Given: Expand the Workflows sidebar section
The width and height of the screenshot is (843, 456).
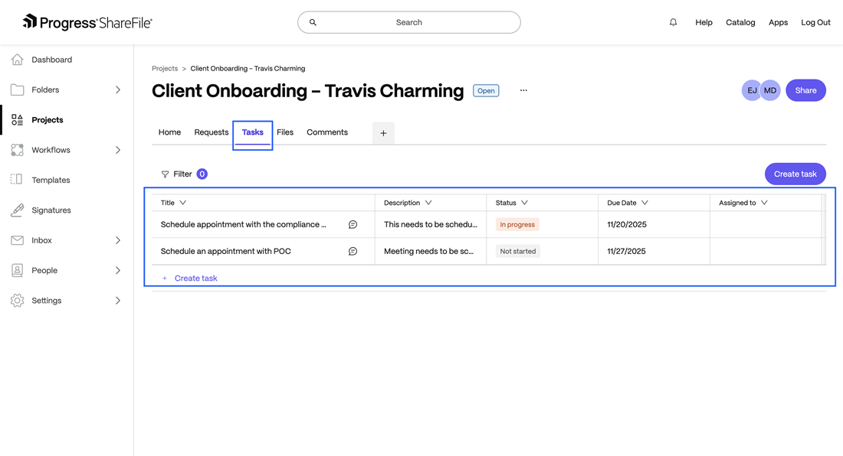Looking at the screenshot, I should (118, 150).
